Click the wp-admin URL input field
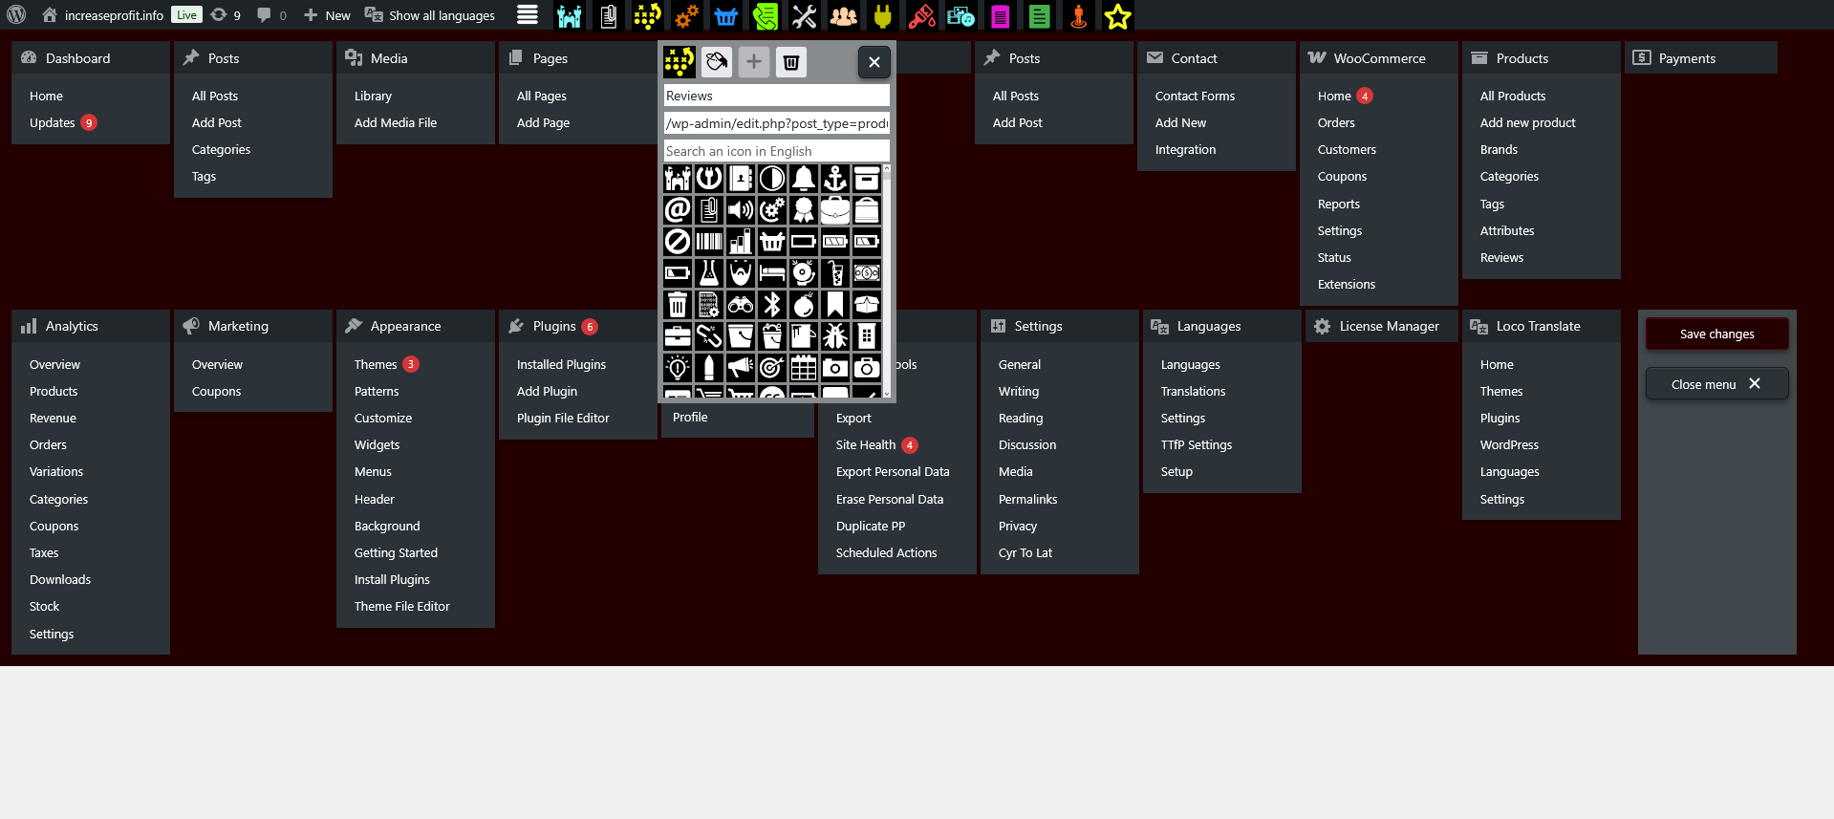The width and height of the screenshot is (1834, 819). [x=777, y=123]
